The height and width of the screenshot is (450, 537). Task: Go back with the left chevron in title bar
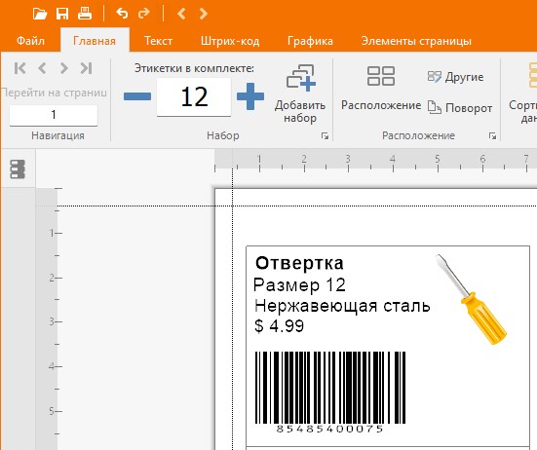(x=181, y=14)
